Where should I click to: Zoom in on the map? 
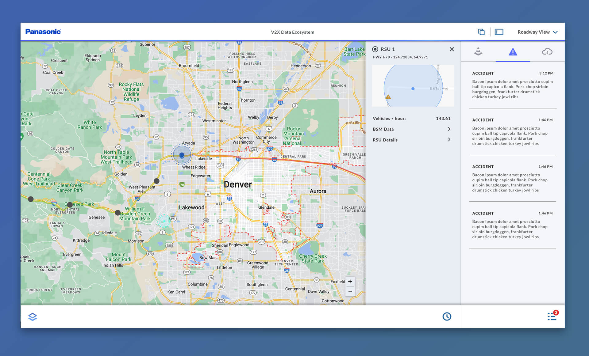[x=350, y=282]
